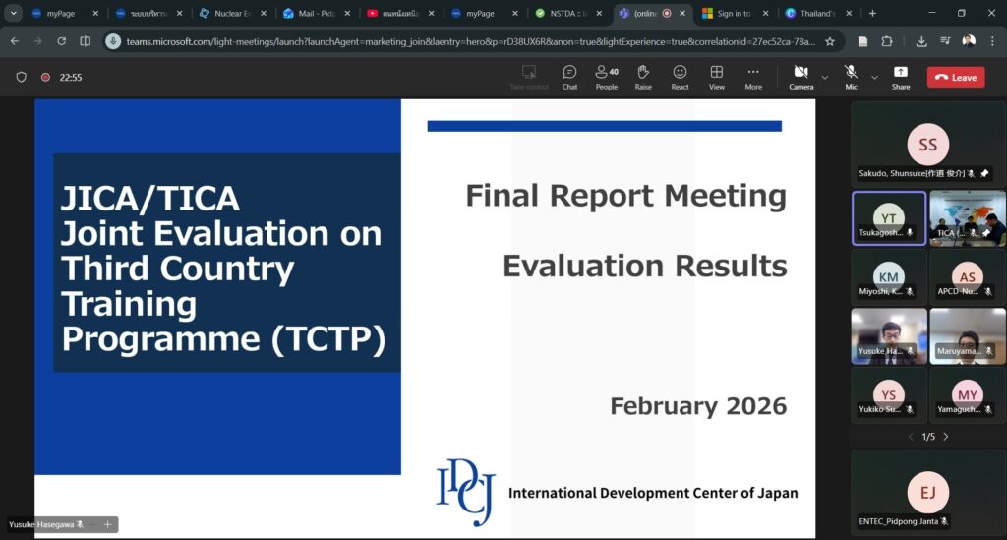This screenshot has width=1007, height=540.
Task: Select the TICA room video tile
Action: tap(967, 218)
